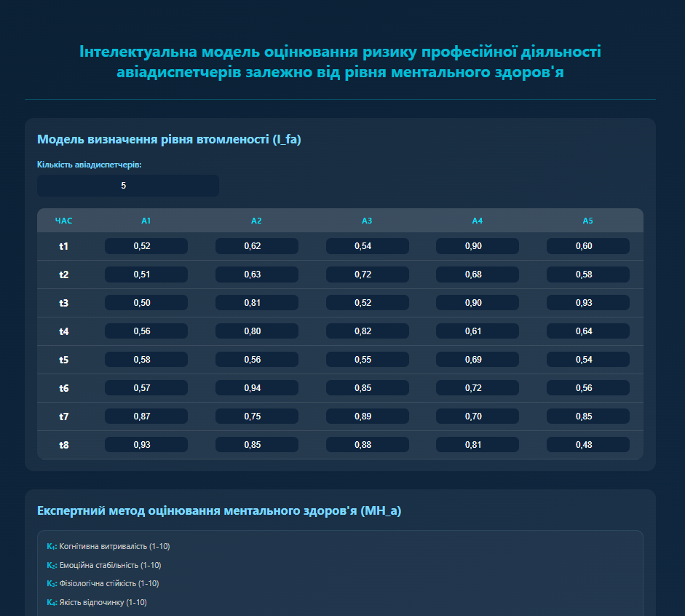Focus the t3 A1 input 0,50

coord(146,303)
